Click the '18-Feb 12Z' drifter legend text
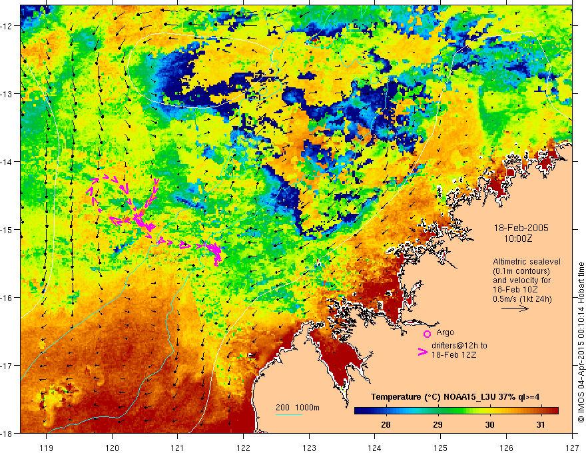Screen dimensions: 586x453 click(453, 354)
